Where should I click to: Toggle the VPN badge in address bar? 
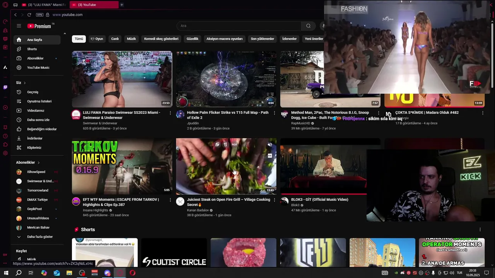39,15
